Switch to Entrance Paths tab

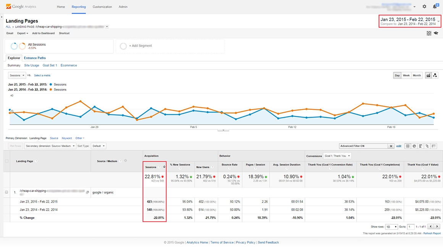[35, 58]
